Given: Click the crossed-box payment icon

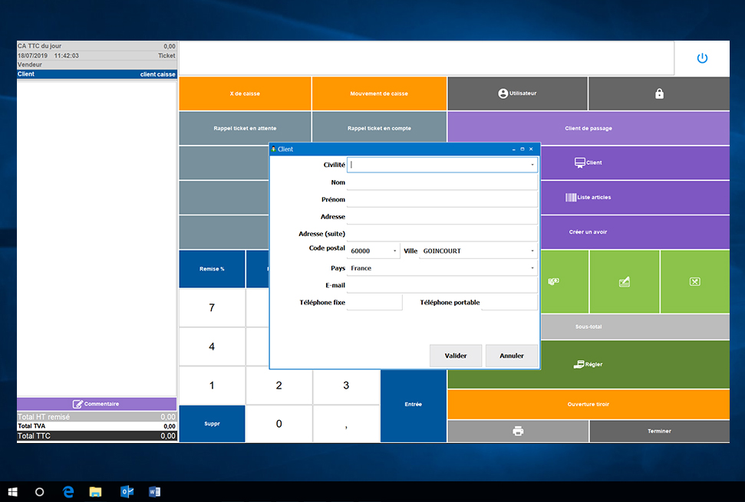Looking at the screenshot, I should pos(695,281).
